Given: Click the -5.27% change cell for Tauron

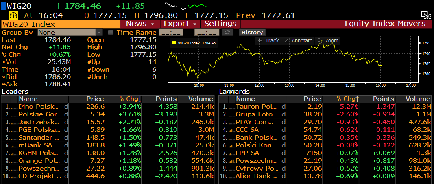Looking at the screenshot, I should [x=347, y=107].
